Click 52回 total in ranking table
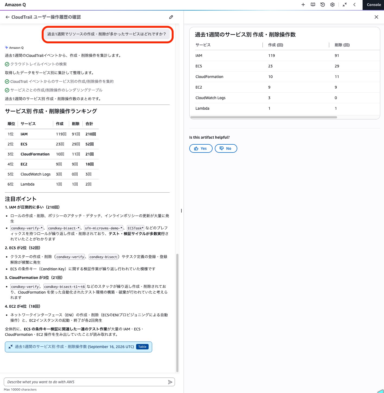This screenshot has height=393, width=384. (x=89, y=144)
